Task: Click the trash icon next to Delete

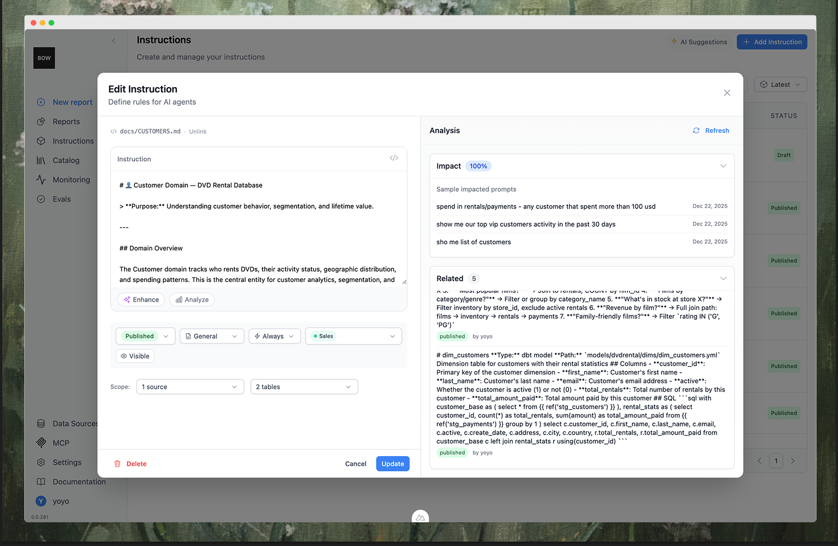Action: tap(117, 464)
